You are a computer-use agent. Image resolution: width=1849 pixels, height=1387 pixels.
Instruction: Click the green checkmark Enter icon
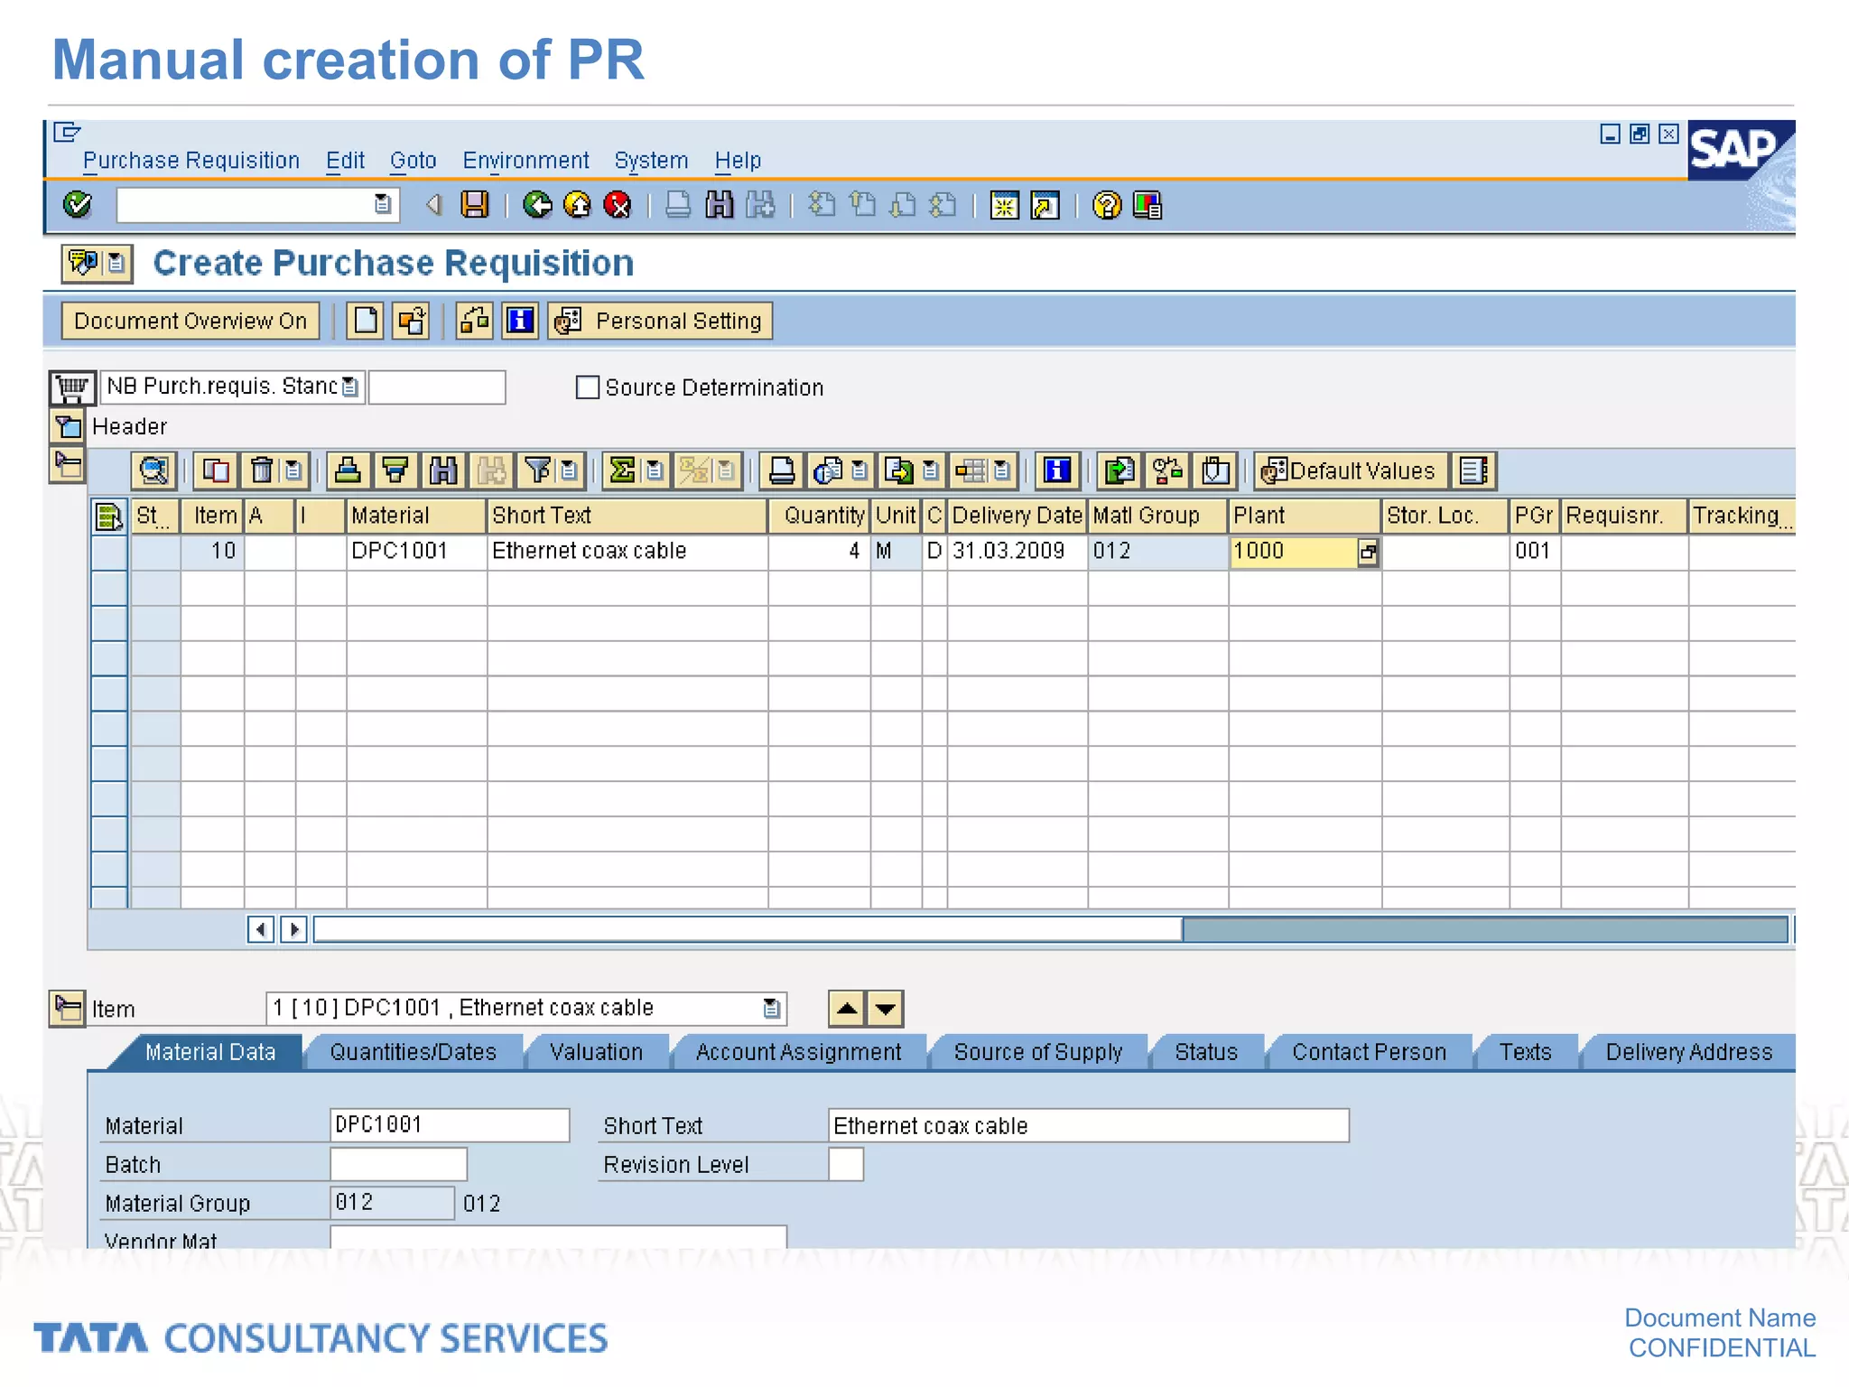coord(78,205)
